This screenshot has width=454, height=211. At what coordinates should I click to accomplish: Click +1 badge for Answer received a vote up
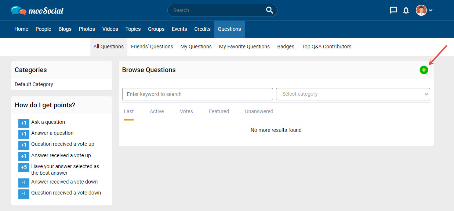23,156
